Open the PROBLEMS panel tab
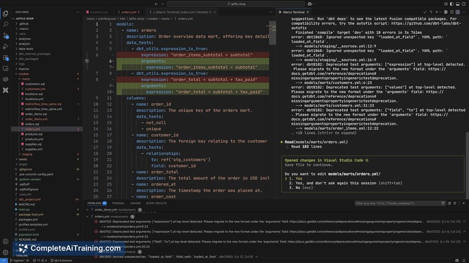 pyautogui.click(x=97, y=203)
